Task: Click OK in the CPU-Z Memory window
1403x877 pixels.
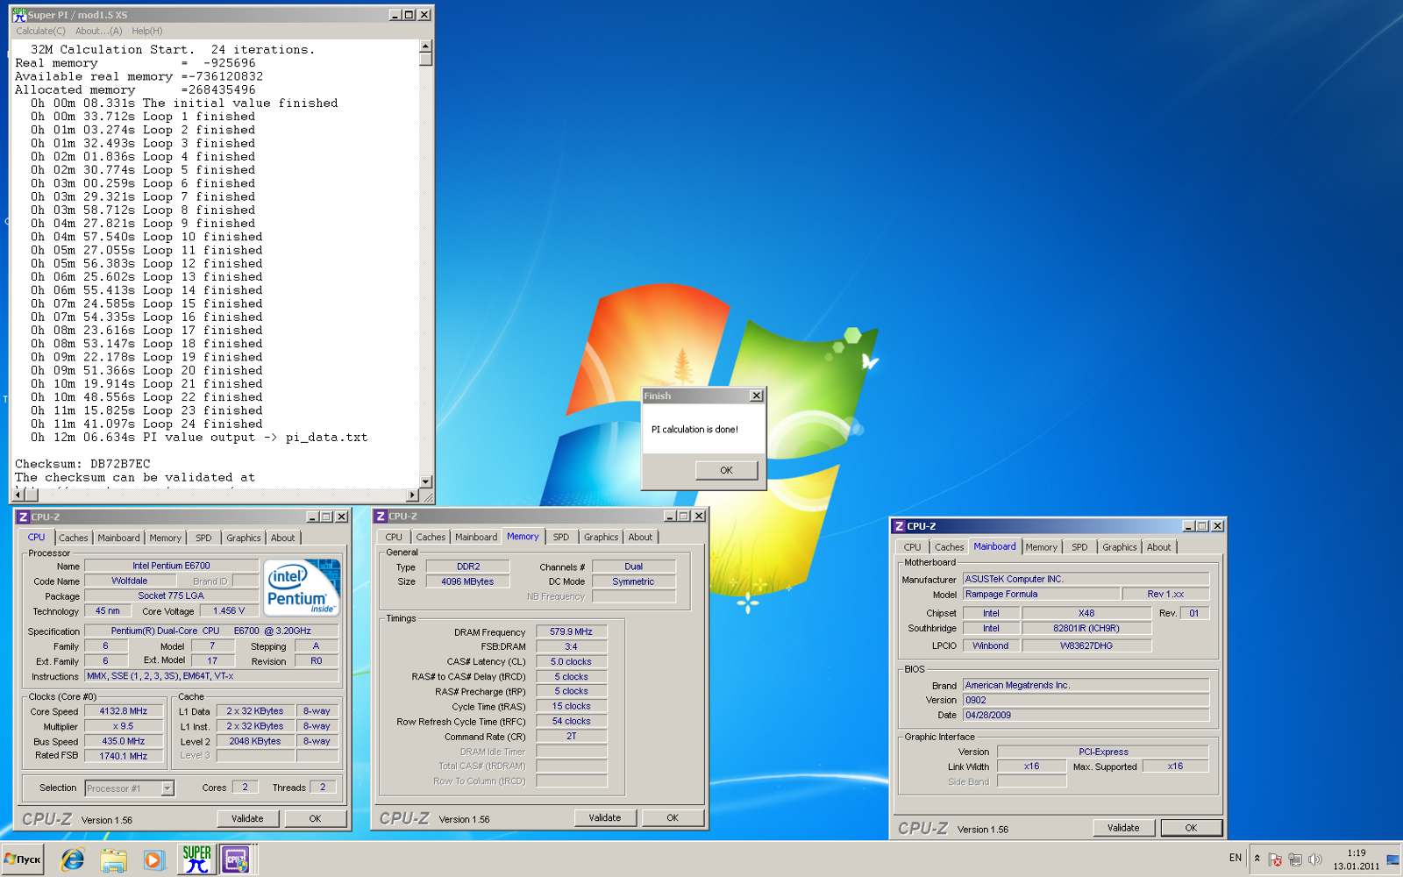Action: [673, 817]
